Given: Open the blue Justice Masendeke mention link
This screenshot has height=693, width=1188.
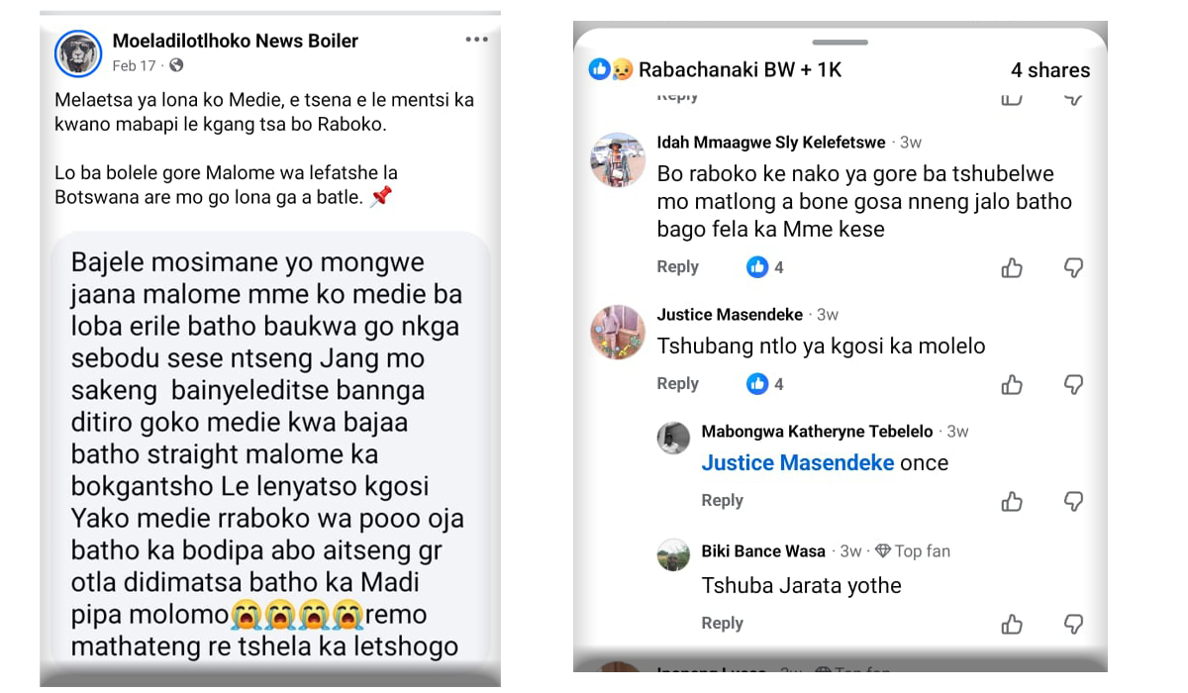Looking at the screenshot, I should 797,462.
